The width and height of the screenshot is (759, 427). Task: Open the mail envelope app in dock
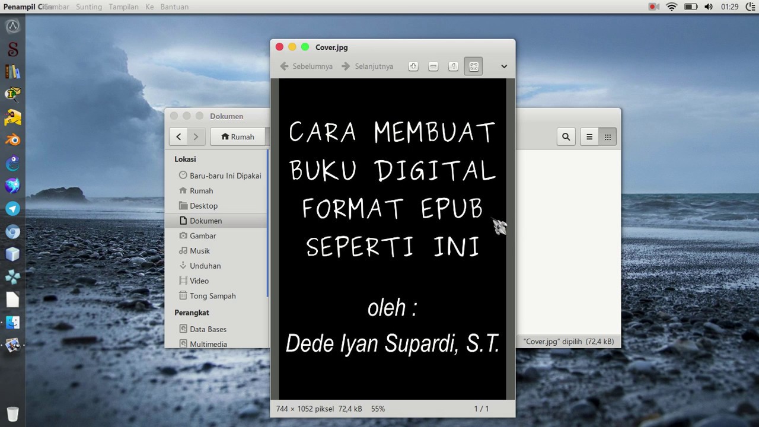click(x=12, y=94)
